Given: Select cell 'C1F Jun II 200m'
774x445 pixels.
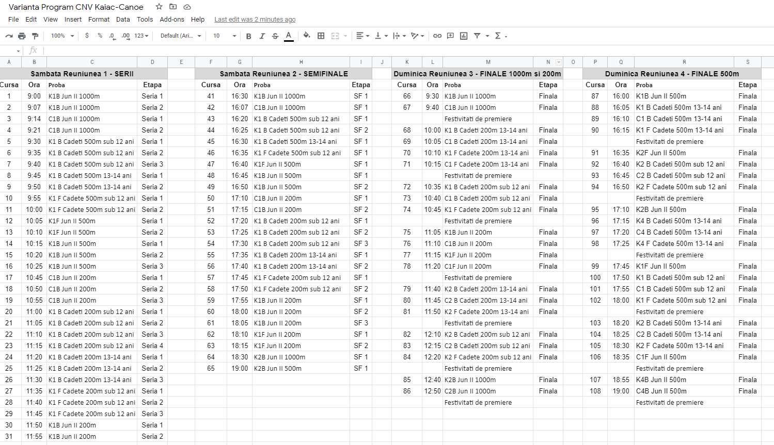Looking at the screenshot, I should tap(488, 266).
